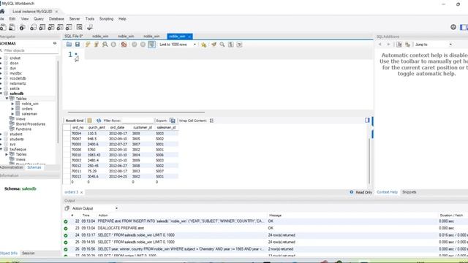Expand the orders table node

(x=12, y=109)
